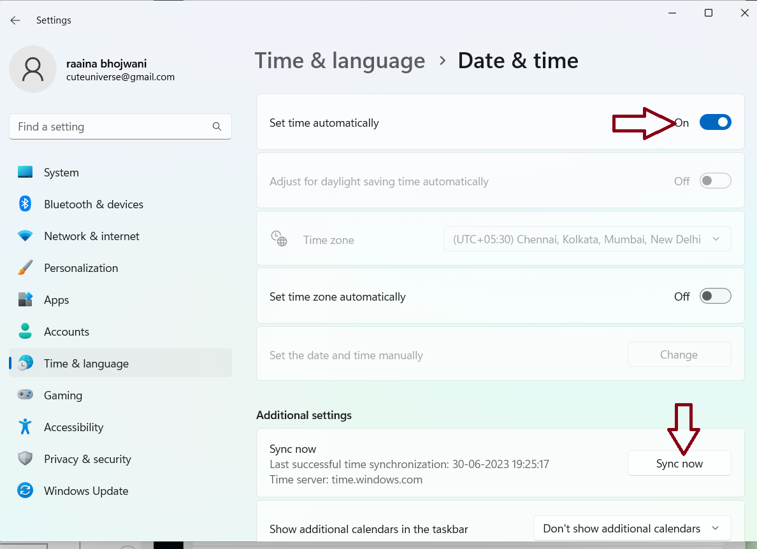The image size is (757, 549).
Task: Click the Accounts person icon
Action: coord(25,332)
